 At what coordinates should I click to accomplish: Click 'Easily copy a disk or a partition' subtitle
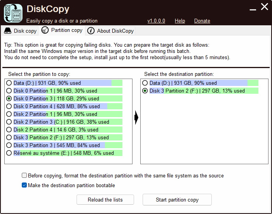click(62, 21)
